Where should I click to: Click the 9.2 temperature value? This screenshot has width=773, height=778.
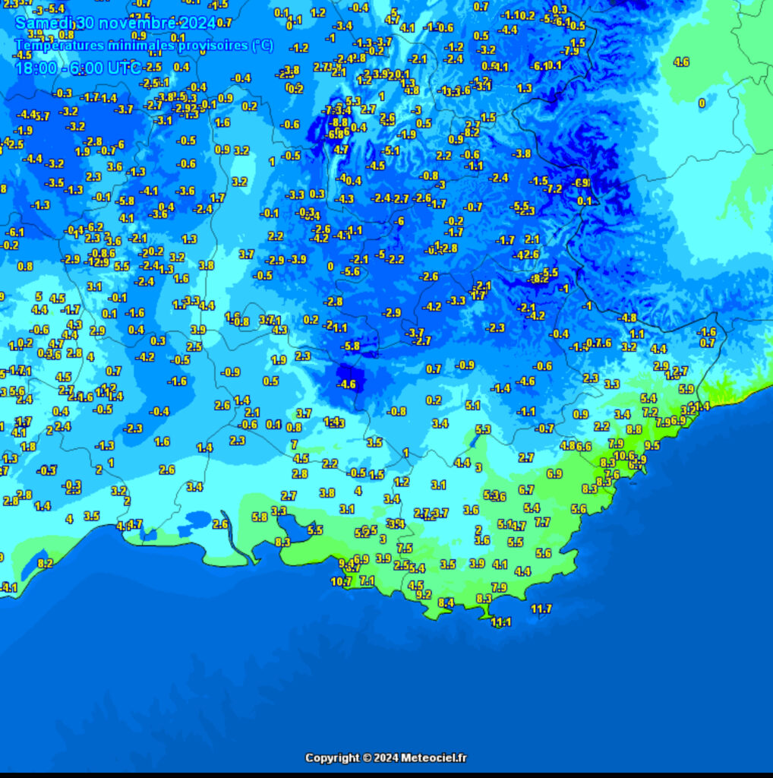(x=423, y=594)
